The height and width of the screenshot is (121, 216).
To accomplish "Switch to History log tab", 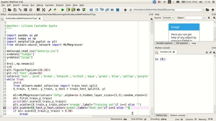I will 161,115.
